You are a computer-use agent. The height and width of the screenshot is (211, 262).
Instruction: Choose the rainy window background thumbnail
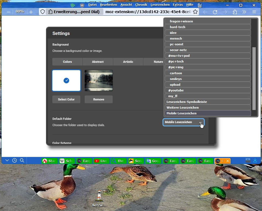99,81
